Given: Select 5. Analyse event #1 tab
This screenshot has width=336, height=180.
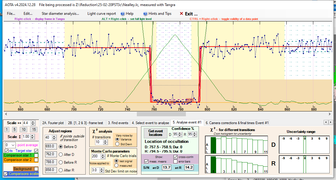Looking at the screenshot, I should [187, 122].
